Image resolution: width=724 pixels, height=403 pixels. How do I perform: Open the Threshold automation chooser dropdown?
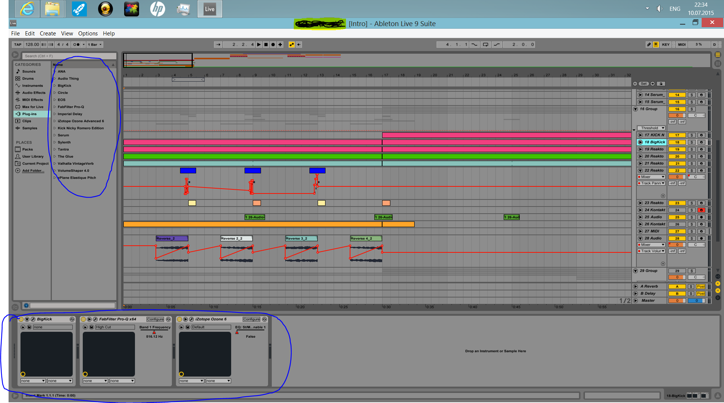651,128
